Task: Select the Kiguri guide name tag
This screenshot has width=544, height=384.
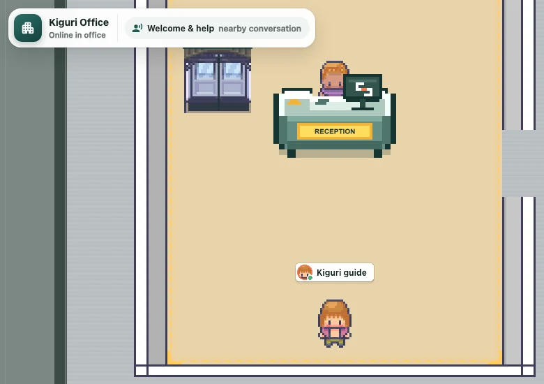Action: (335, 272)
